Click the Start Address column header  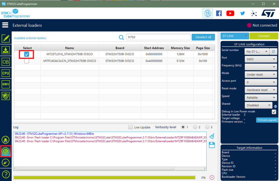154,48
